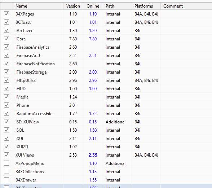
Task: Uncheck the B4XPages library checkbox
Action: 6,14
